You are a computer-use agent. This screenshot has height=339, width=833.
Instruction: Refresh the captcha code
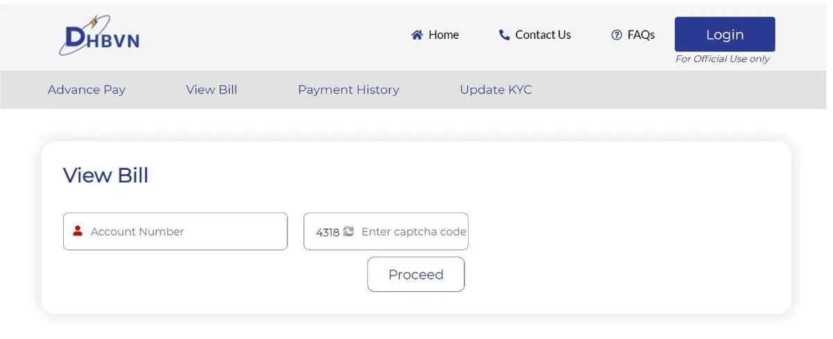coord(348,232)
